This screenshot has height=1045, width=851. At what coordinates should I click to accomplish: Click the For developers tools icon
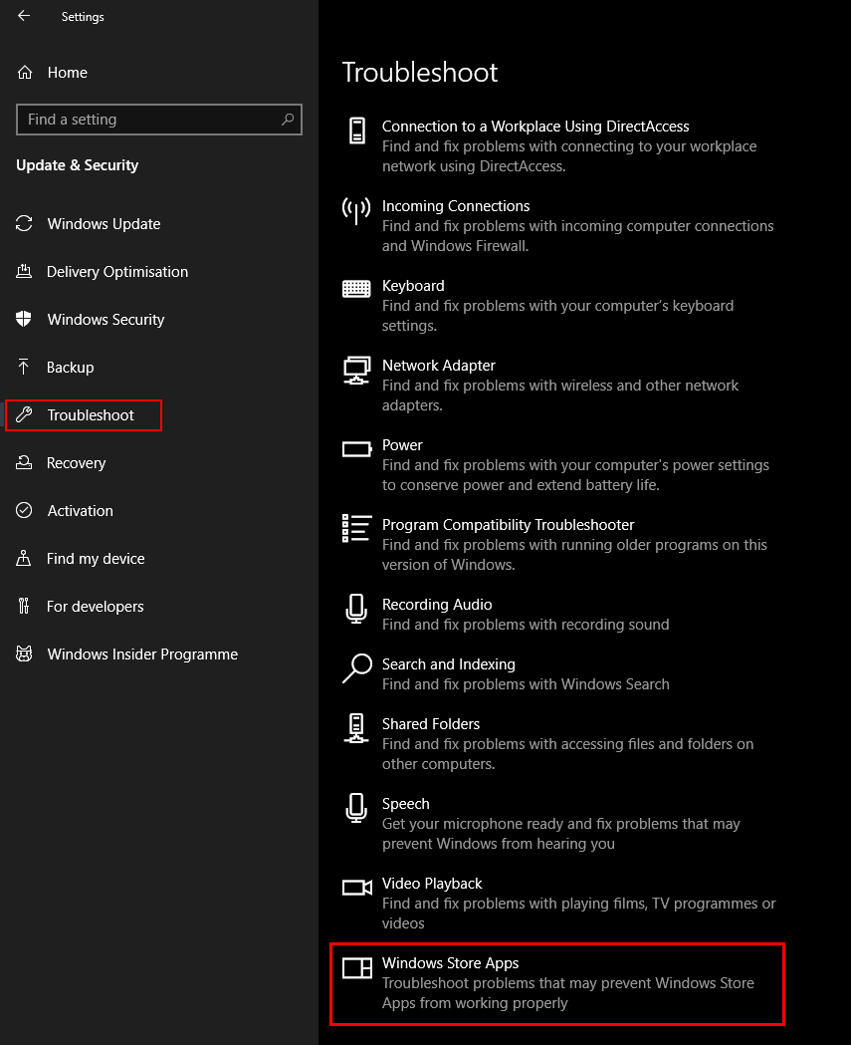(24, 606)
